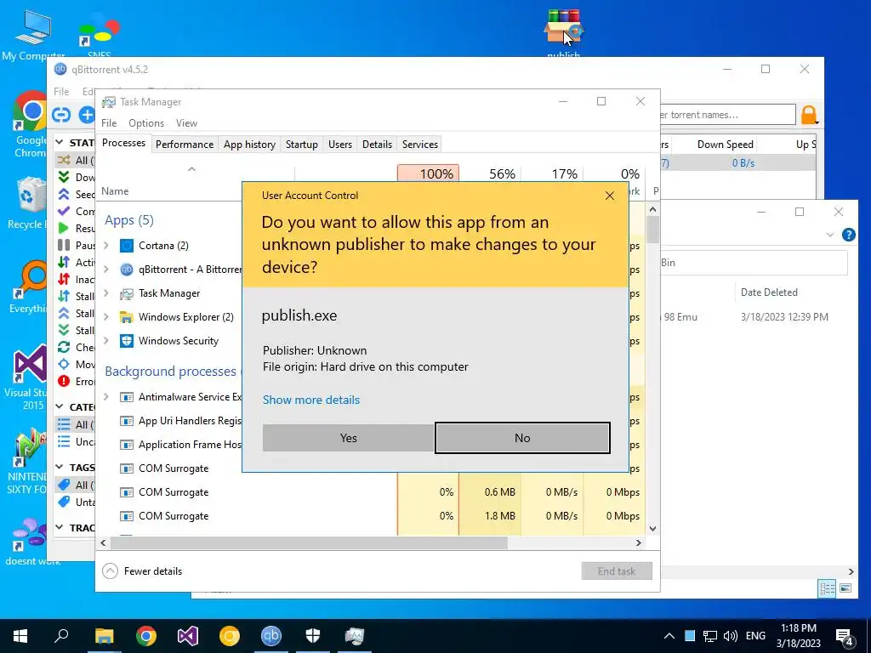Sort processes by the 56% memory column
The image size is (871, 653).
(x=490, y=173)
